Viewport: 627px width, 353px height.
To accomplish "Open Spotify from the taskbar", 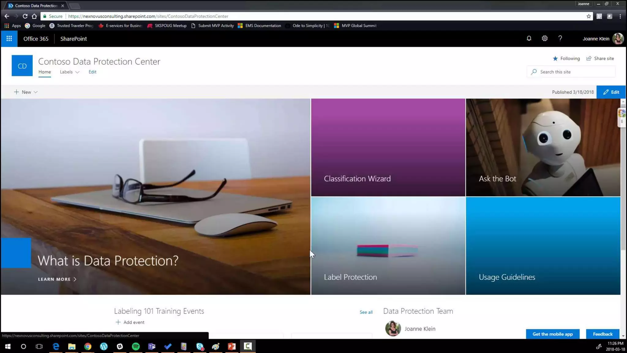I will coord(136,346).
